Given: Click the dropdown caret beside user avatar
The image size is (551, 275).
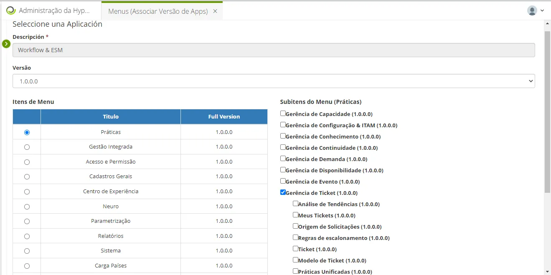Looking at the screenshot, I should (542, 10).
